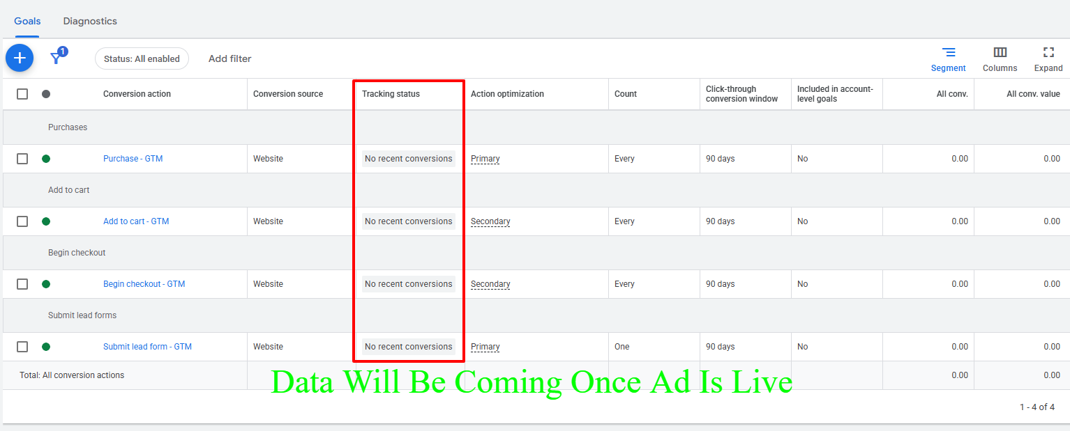Sort by All conv. column header
This screenshot has height=431, width=1070.
[952, 94]
